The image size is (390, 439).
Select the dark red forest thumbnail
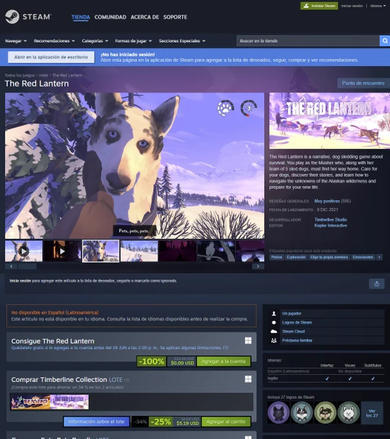pos(178,251)
